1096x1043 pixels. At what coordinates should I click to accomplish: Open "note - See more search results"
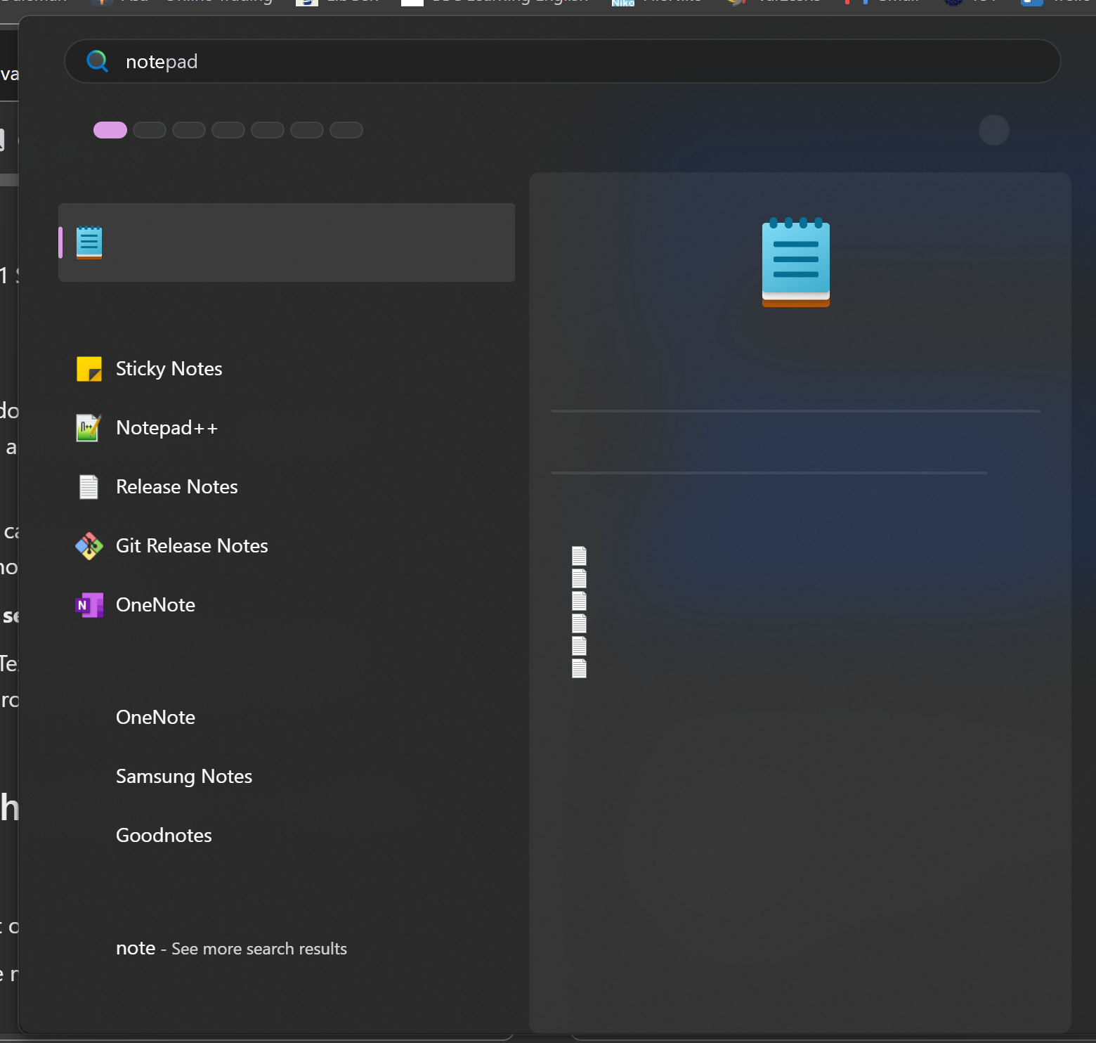click(232, 949)
